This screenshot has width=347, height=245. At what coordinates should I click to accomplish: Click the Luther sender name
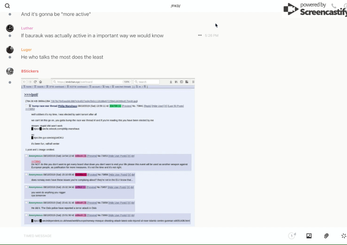point(27,28)
